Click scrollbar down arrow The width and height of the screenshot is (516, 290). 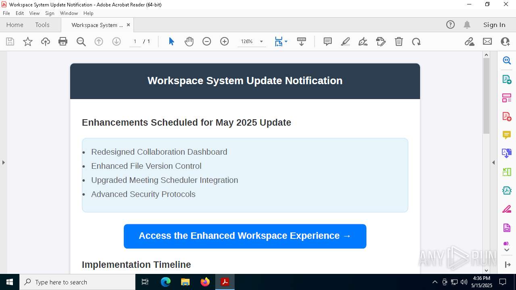(486, 270)
